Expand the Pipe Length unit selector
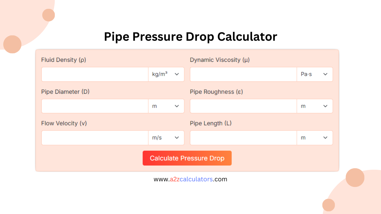381x214 pixels. [325, 138]
